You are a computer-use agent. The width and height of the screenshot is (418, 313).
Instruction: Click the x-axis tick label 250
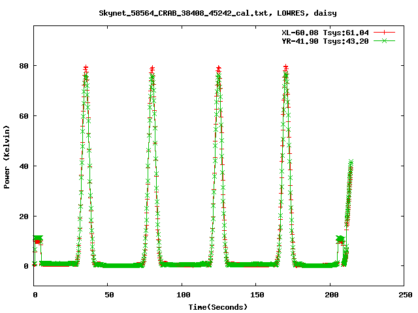click(x=404, y=295)
